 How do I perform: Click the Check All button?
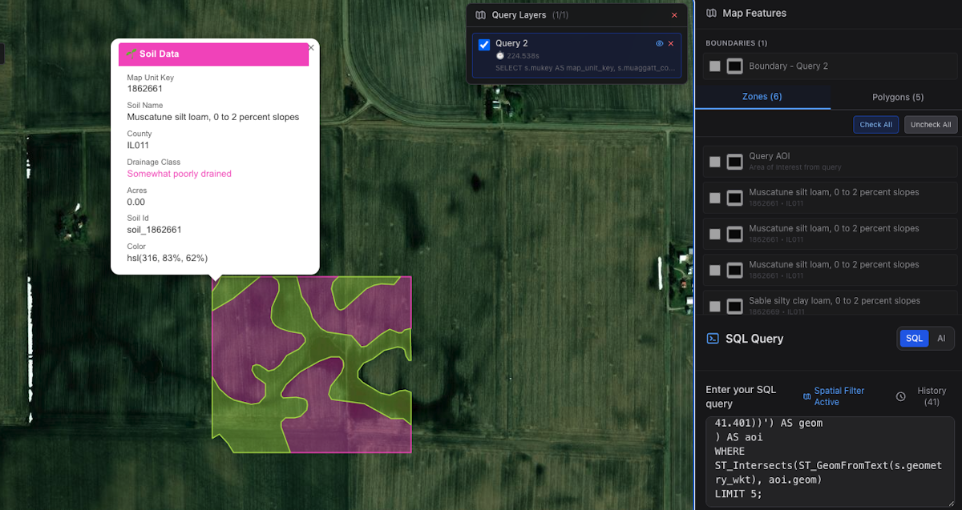click(875, 124)
